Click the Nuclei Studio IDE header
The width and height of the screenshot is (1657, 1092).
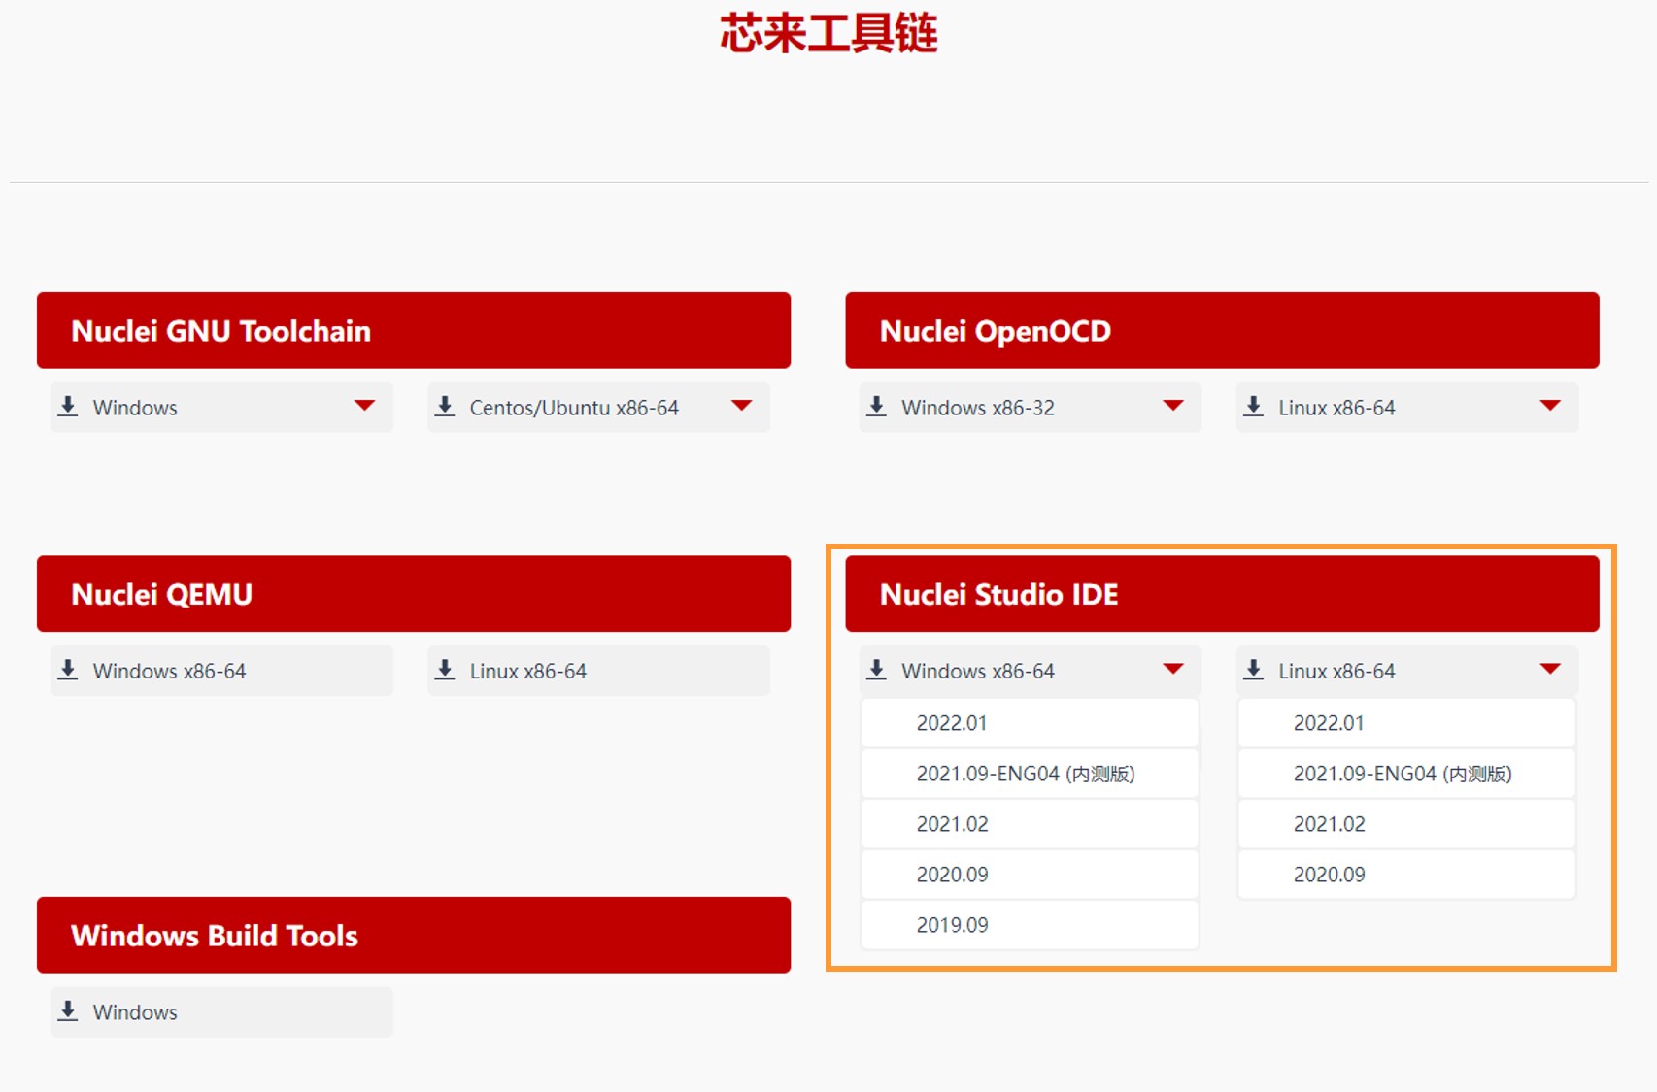(x=1221, y=594)
